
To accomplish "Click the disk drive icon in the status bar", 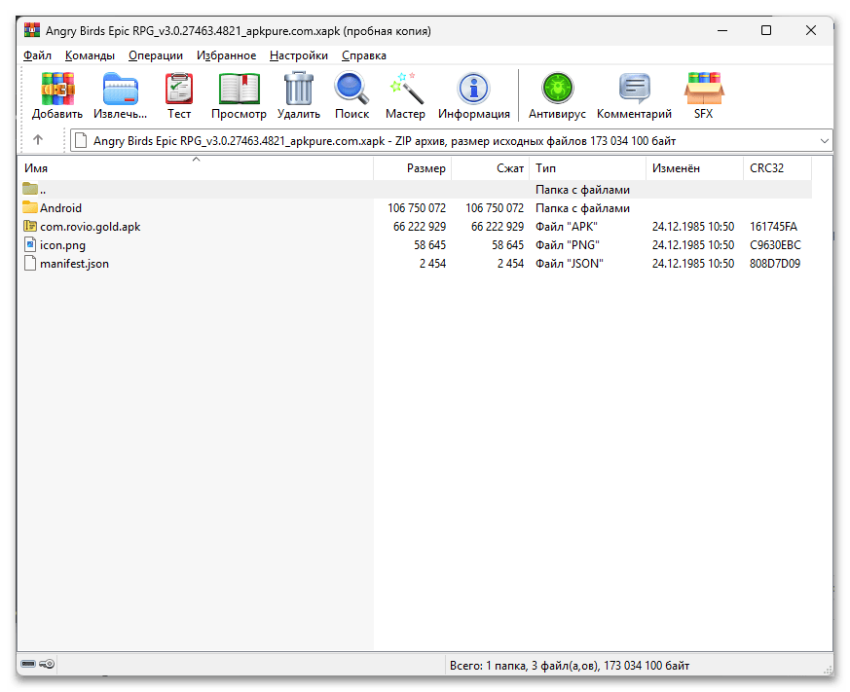I will [28, 664].
